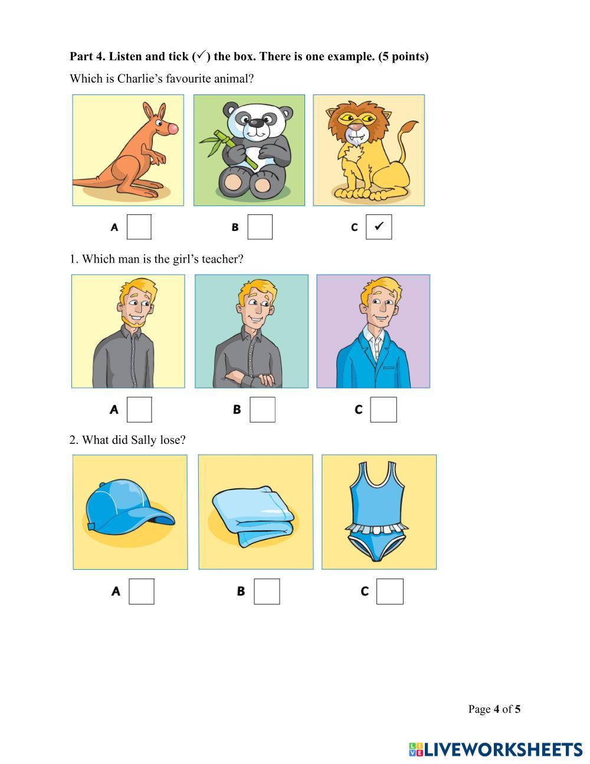Select the bearded man in grey shirt
Image resolution: width=590 pixels, height=764 pixels.
128,331
